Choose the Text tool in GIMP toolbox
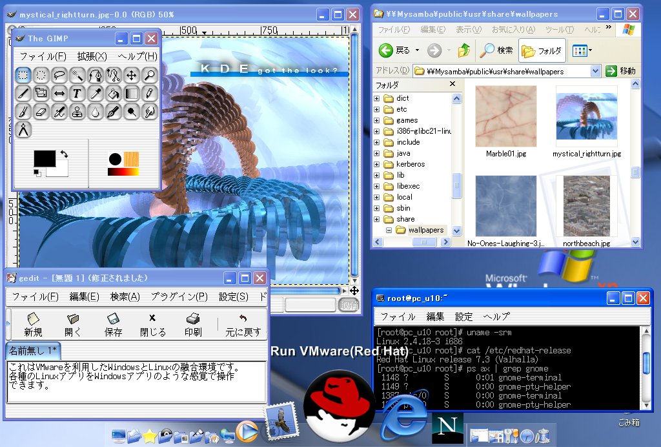This screenshot has width=661, height=447. coord(77,93)
